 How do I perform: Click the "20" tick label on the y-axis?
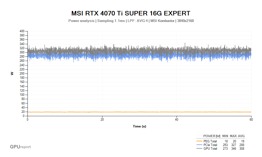23,112
